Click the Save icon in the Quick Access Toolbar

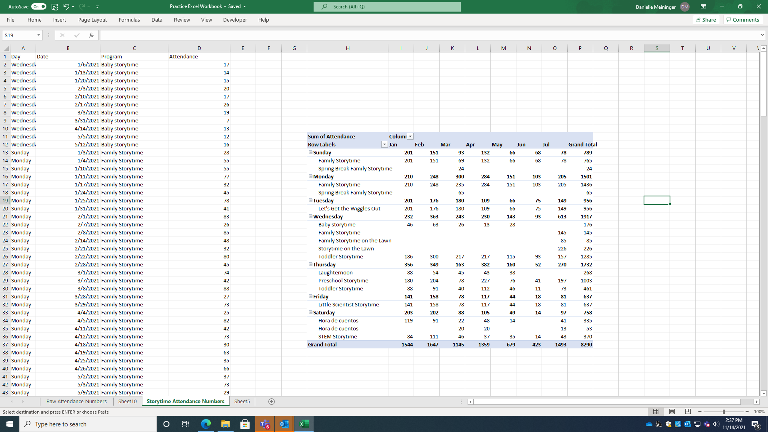point(54,6)
